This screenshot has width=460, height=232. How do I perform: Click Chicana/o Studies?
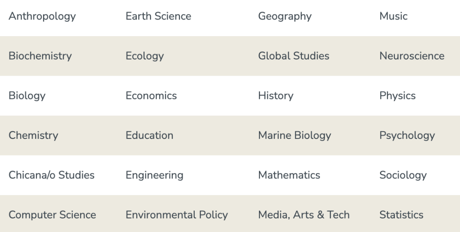pos(52,175)
